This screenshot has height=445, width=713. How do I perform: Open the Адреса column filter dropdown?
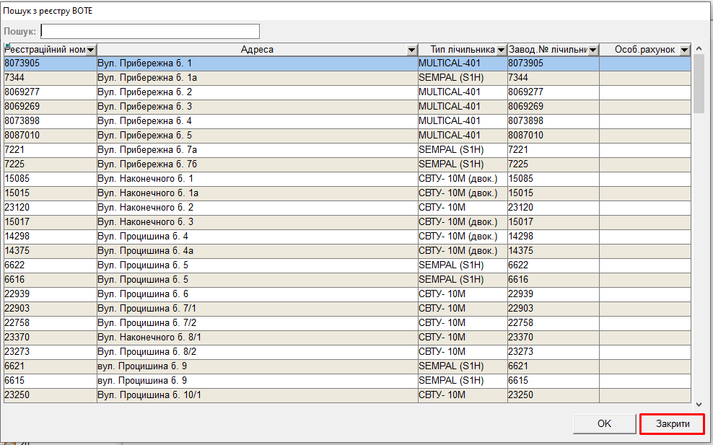pos(411,50)
